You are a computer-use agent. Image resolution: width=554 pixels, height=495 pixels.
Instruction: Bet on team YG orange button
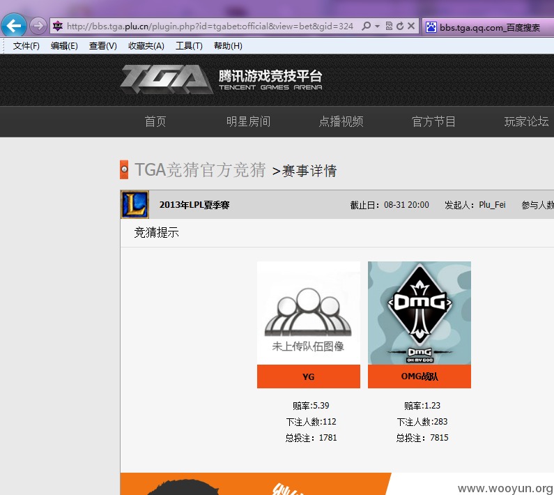click(309, 376)
